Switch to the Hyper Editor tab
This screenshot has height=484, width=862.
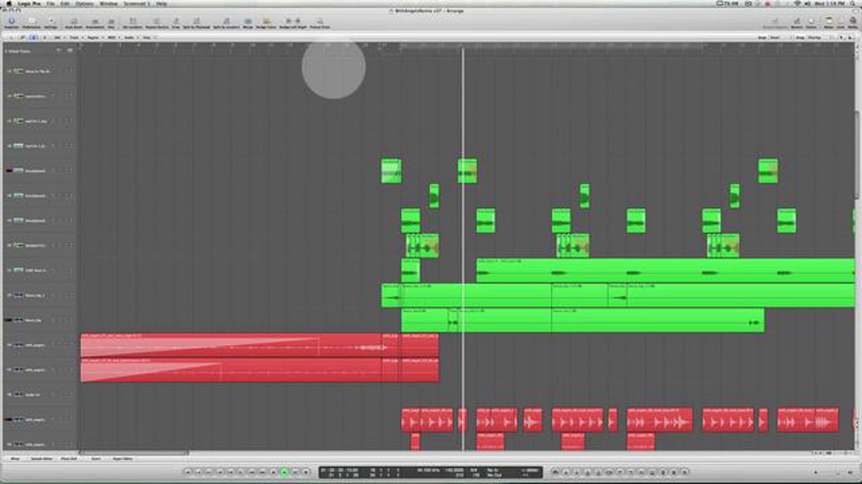pos(122,459)
